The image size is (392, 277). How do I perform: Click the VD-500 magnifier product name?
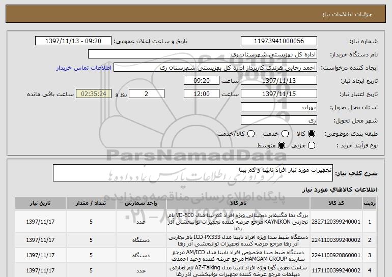click(238, 222)
